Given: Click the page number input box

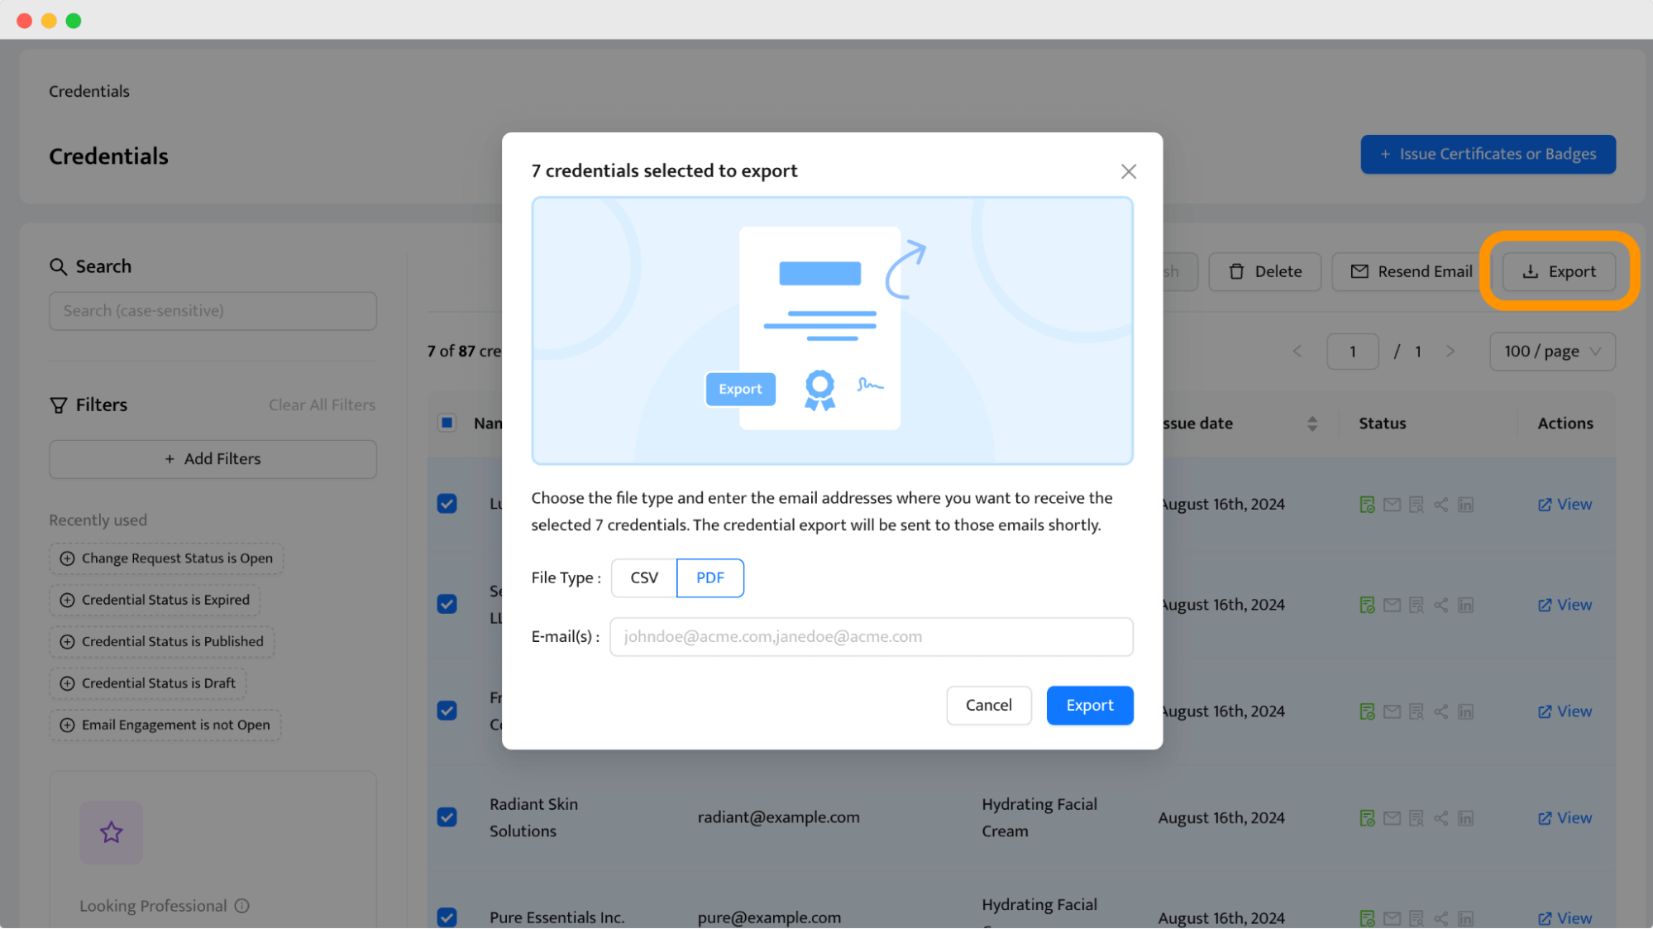Looking at the screenshot, I should click(x=1352, y=352).
